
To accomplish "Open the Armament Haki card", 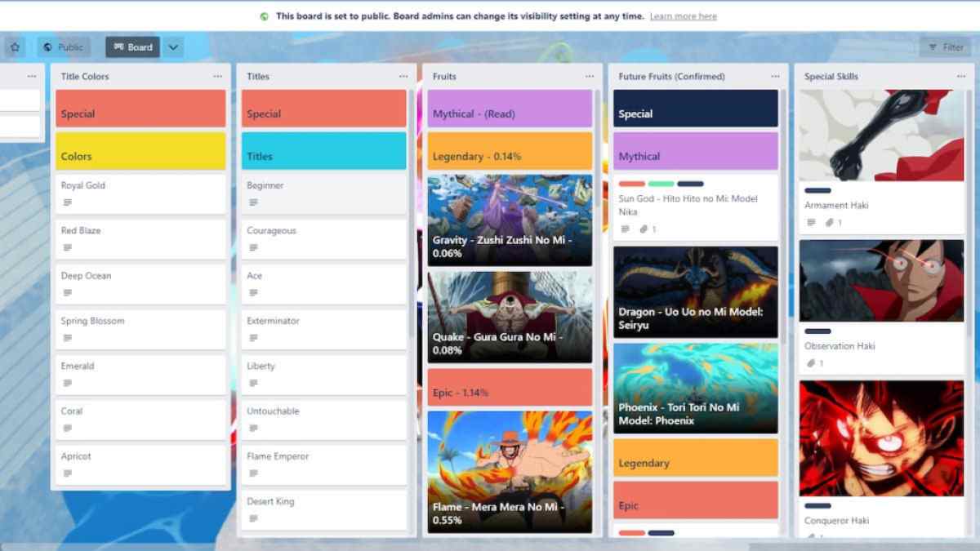I will click(881, 161).
